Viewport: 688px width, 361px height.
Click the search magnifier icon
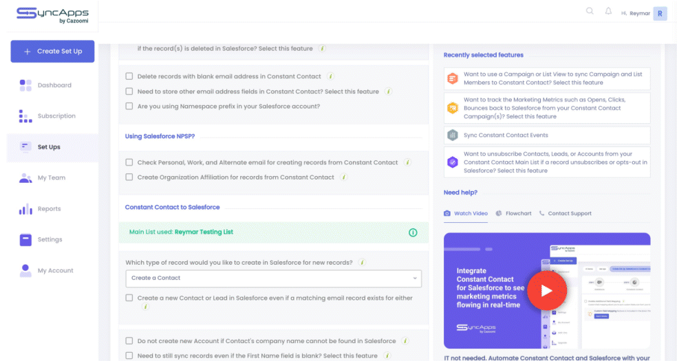[590, 12]
